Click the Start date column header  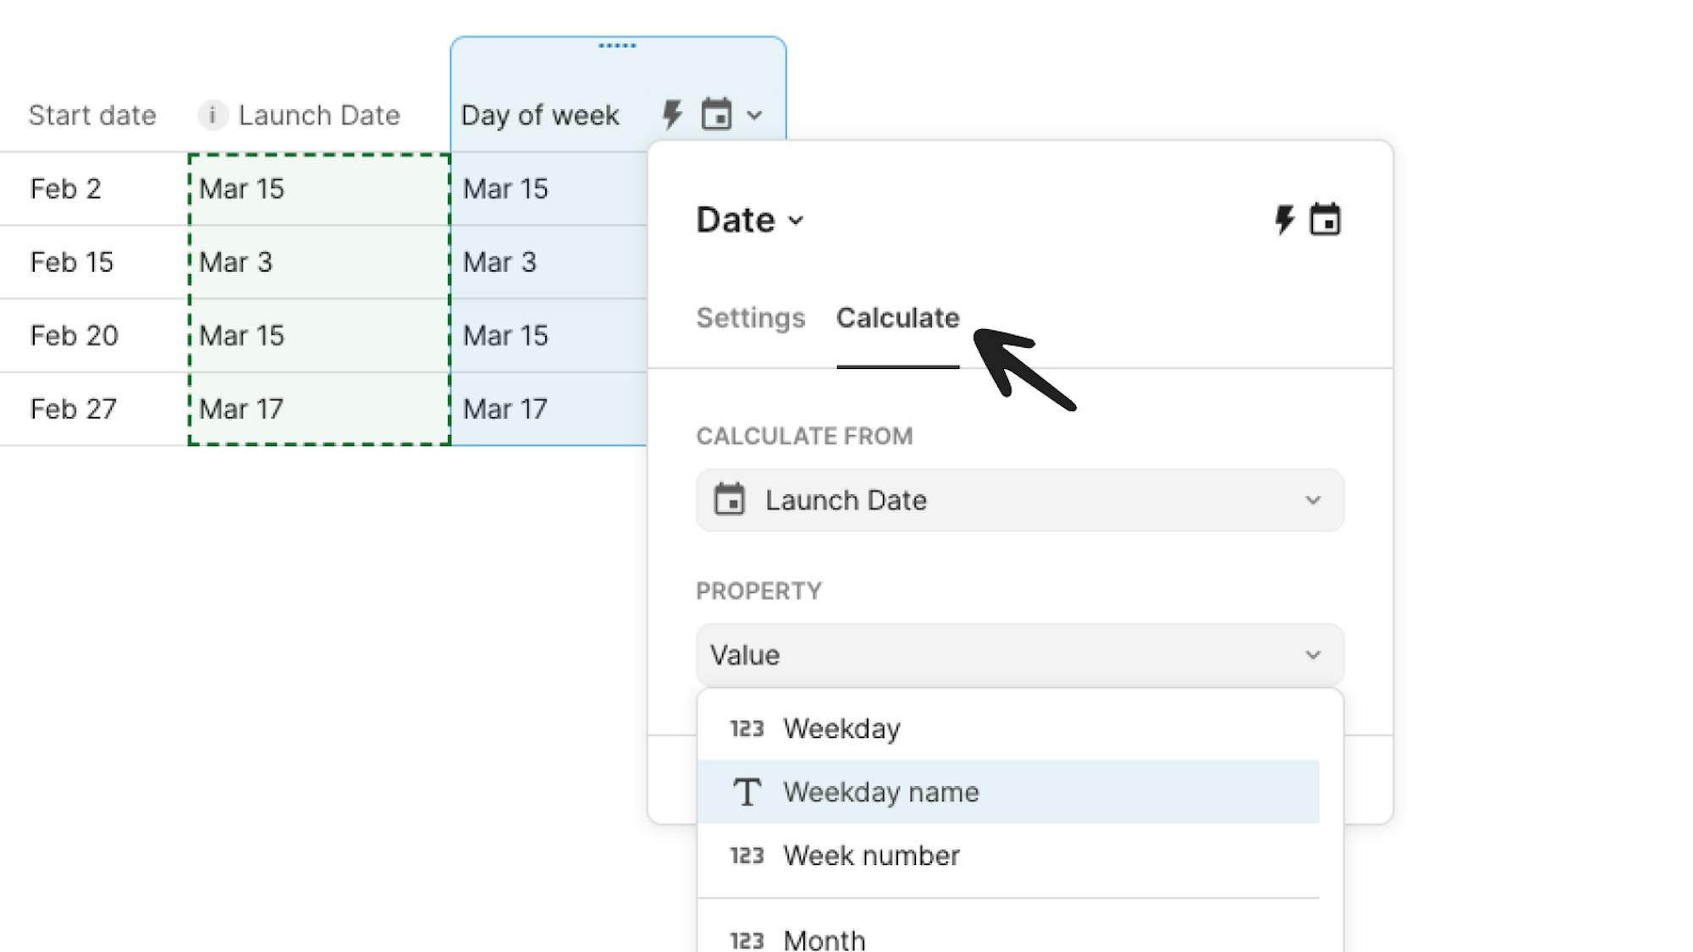pos(92,115)
